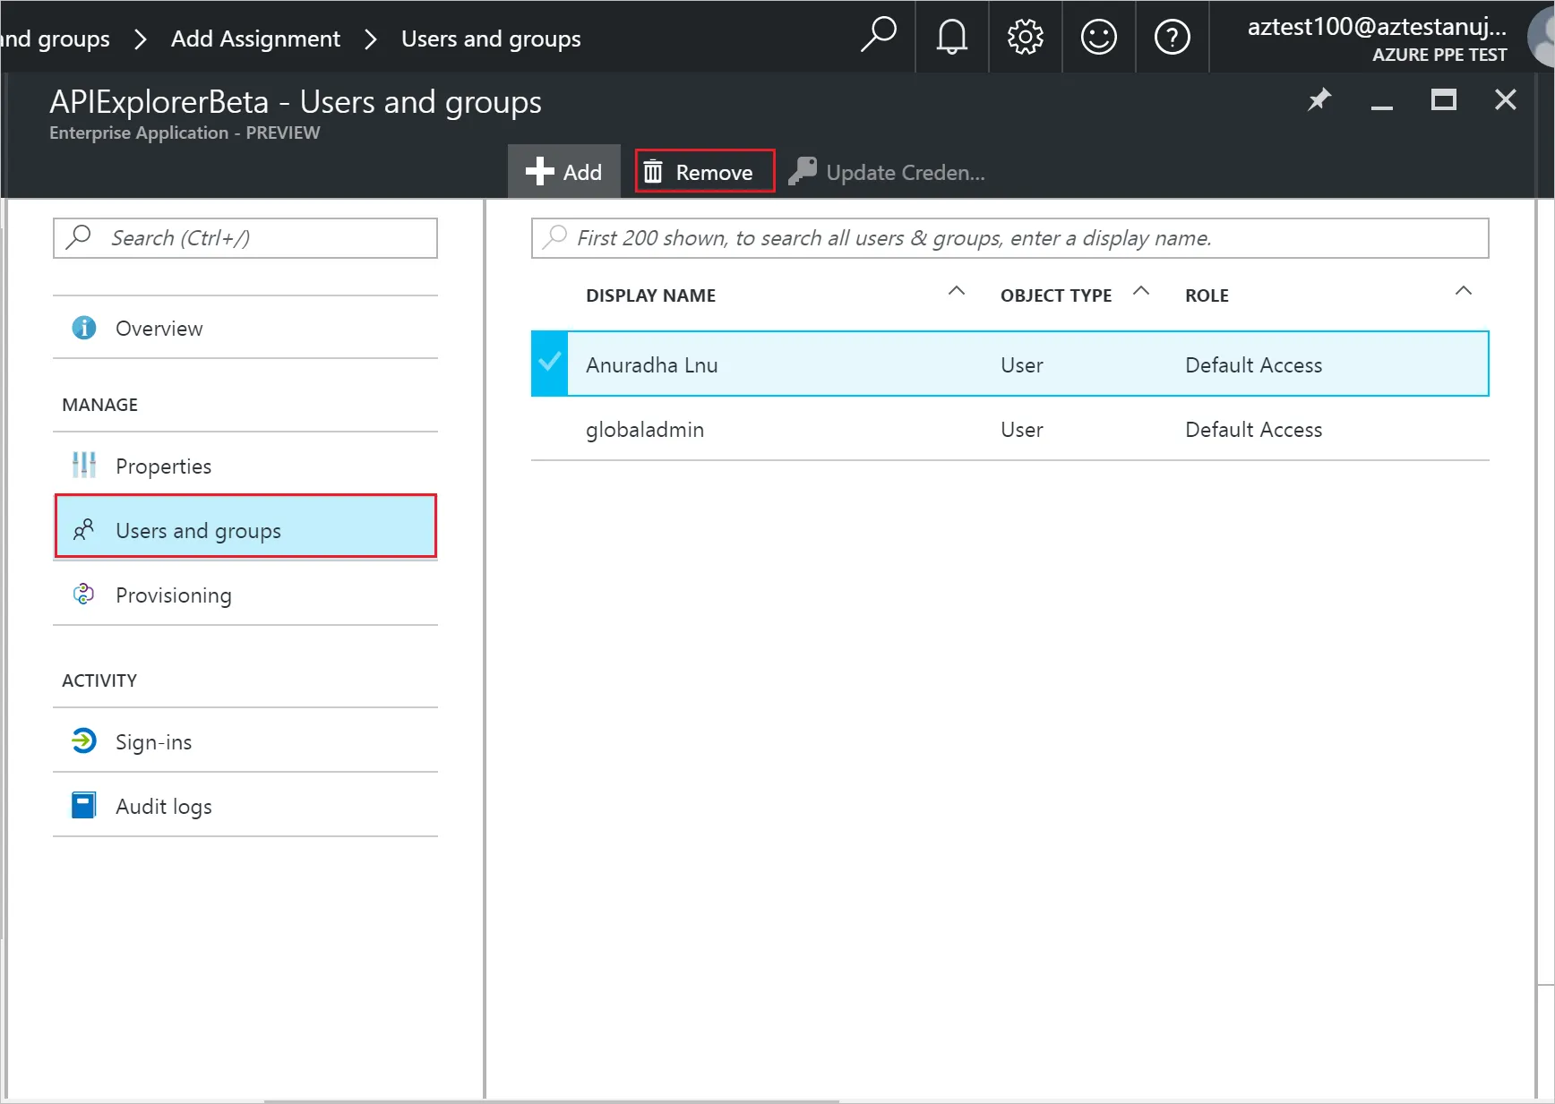This screenshot has width=1555, height=1104.
Task: Open the Sign-ins activity item
Action: click(245, 741)
